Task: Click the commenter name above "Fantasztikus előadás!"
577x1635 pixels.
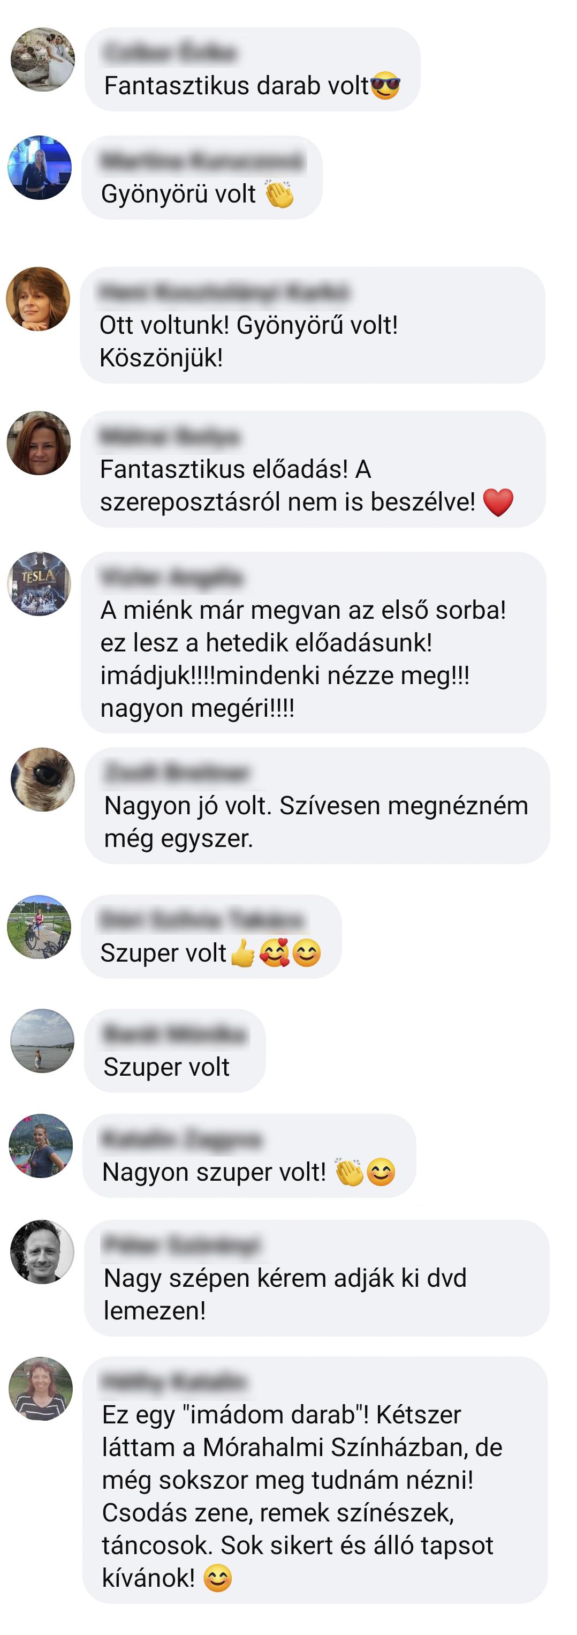Action: (x=170, y=436)
